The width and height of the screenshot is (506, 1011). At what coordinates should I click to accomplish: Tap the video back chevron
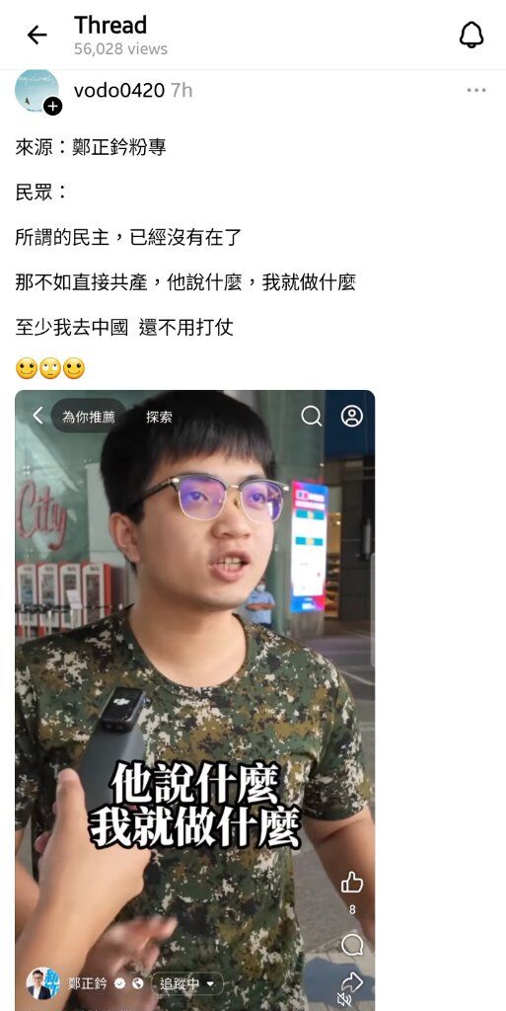[x=37, y=416]
